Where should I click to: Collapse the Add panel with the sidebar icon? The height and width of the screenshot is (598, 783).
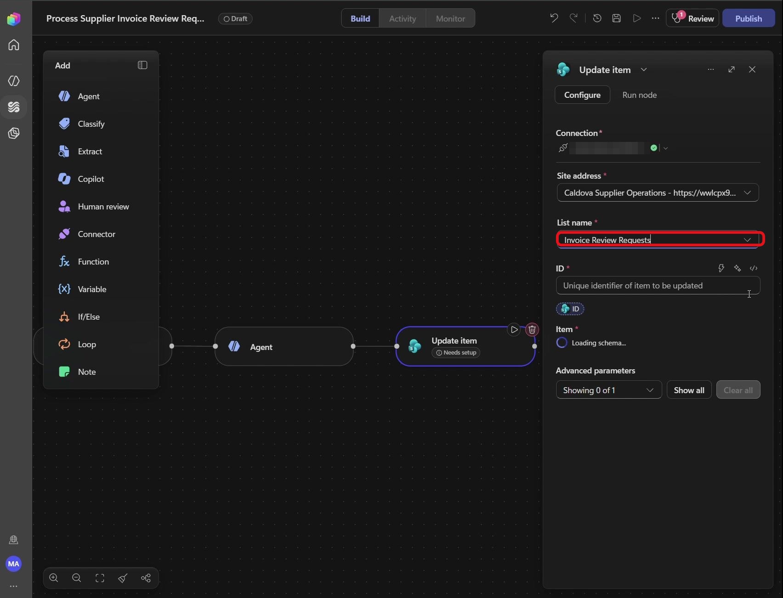click(x=142, y=65)
